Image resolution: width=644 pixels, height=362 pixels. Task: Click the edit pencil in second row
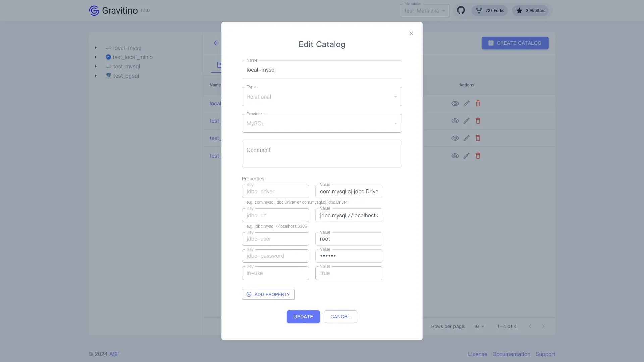pyautogui.click(x=466, y=121)
